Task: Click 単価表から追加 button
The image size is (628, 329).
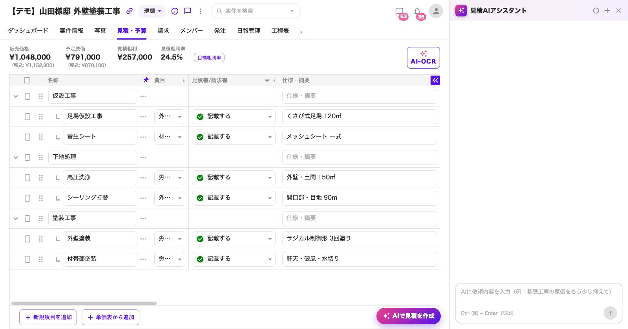Action: click(110, 317)
